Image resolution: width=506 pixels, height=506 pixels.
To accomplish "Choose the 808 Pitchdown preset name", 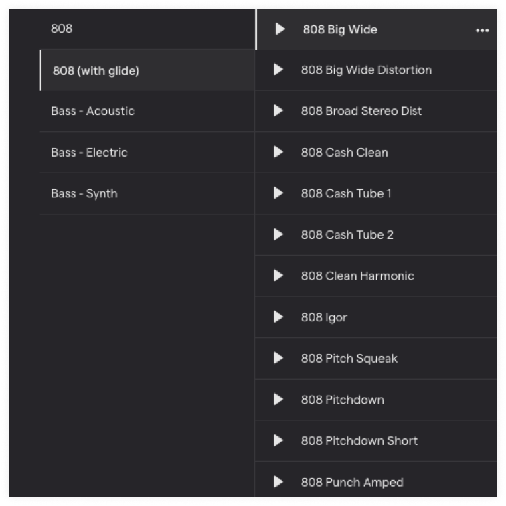I will click(x=343, y=400).
